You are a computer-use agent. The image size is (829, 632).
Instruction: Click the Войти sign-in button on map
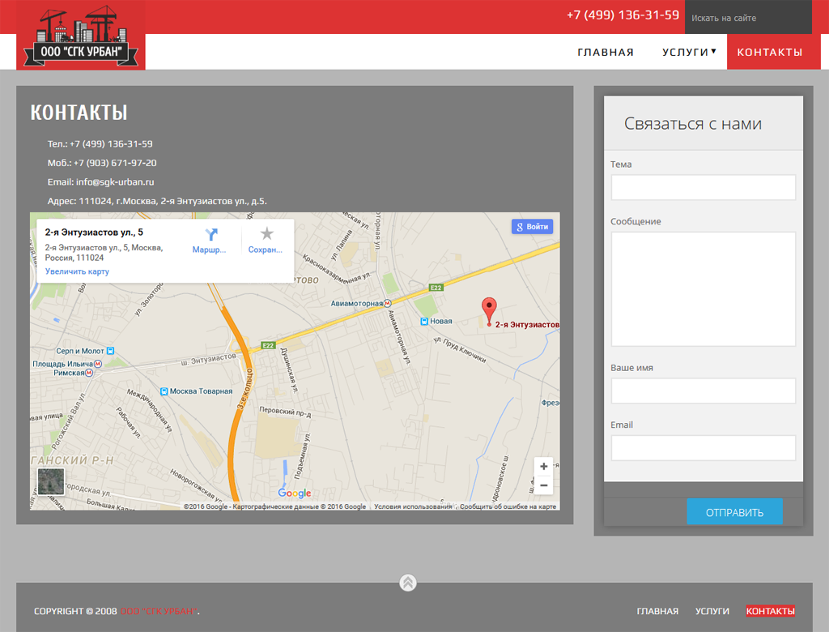[533, 227]
